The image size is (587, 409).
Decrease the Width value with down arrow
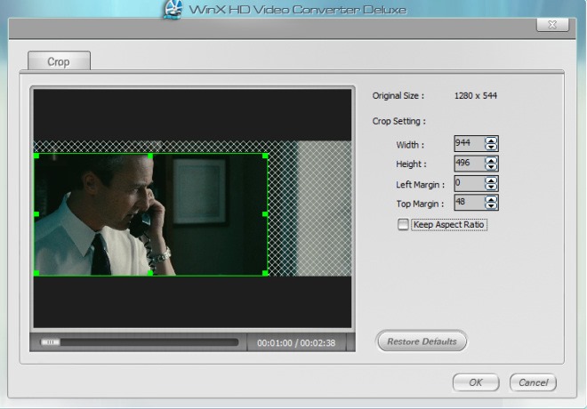[491, 147]
